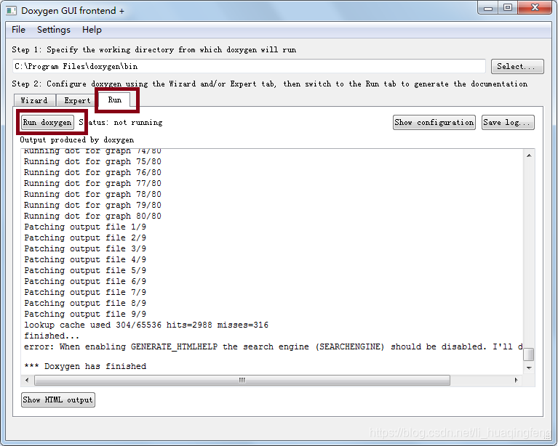558x446 pixels.
Task: Open the Settings menu
Action: 54,30
